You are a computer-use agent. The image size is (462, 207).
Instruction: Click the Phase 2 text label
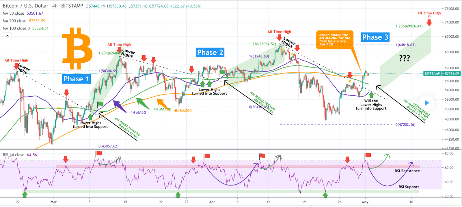click(210, 52)
